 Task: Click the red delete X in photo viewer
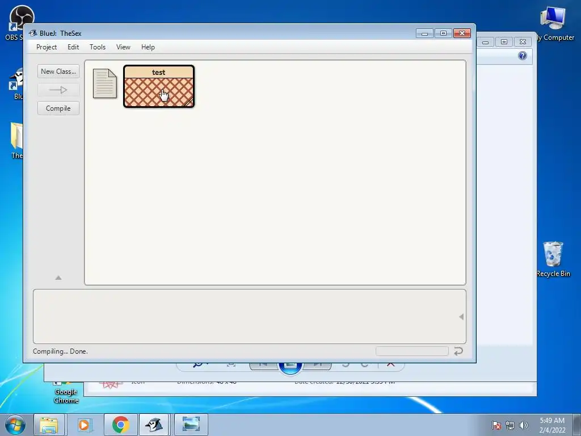pos(390,365)
